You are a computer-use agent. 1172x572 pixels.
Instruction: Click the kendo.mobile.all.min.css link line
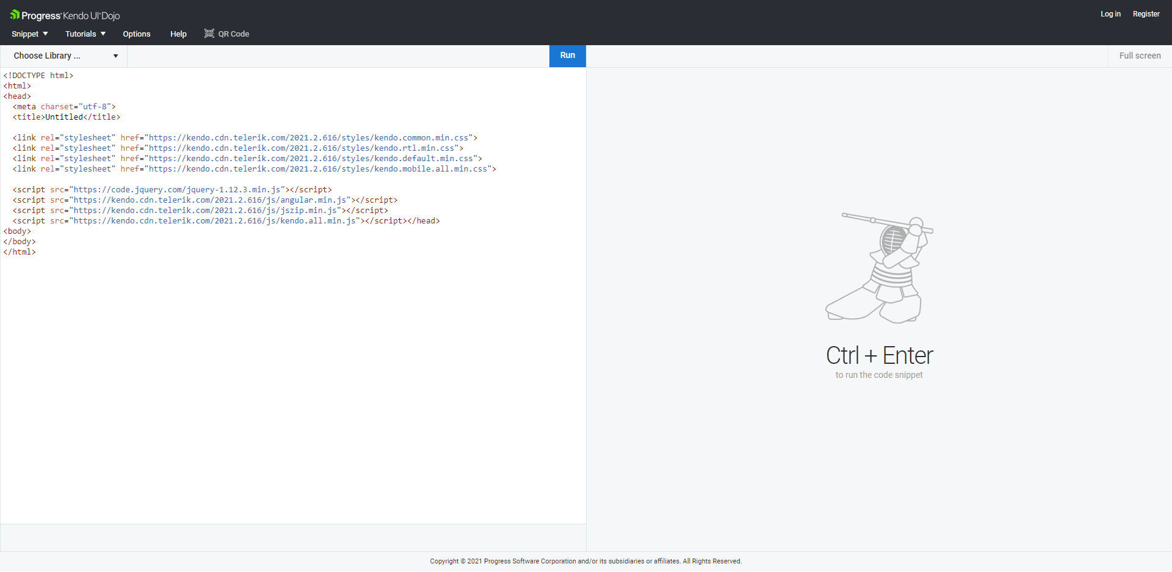click(255, 169)
